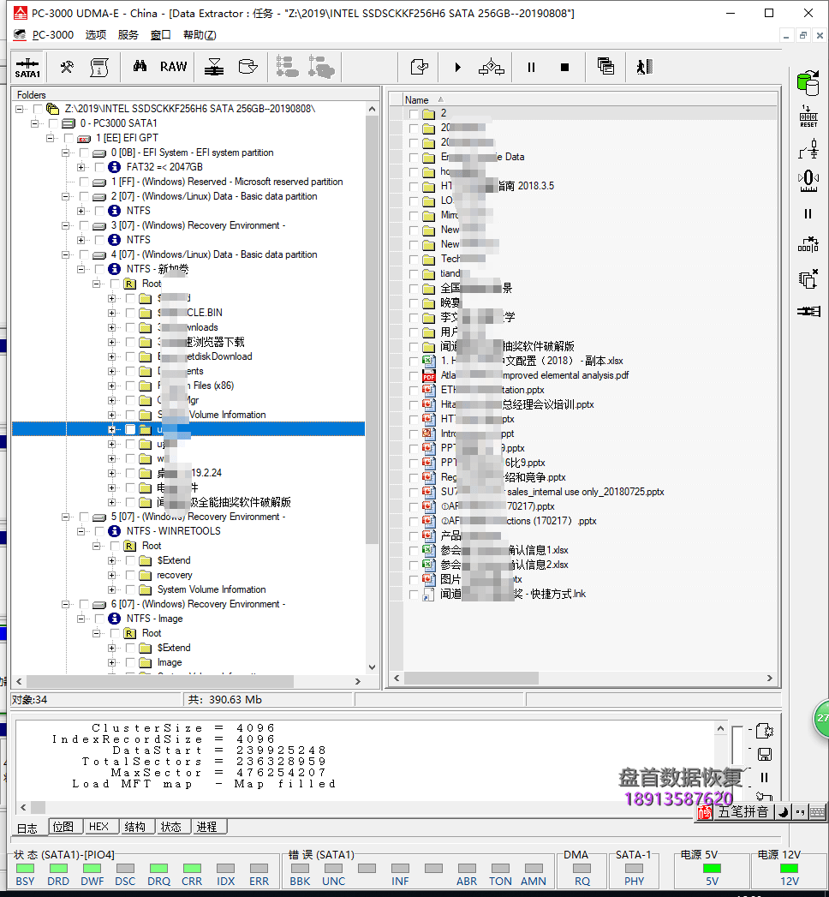This screenshot has width=829, height=897.
Task: Click the SATA1 port toolbar icon
Action: coord(27,68)
